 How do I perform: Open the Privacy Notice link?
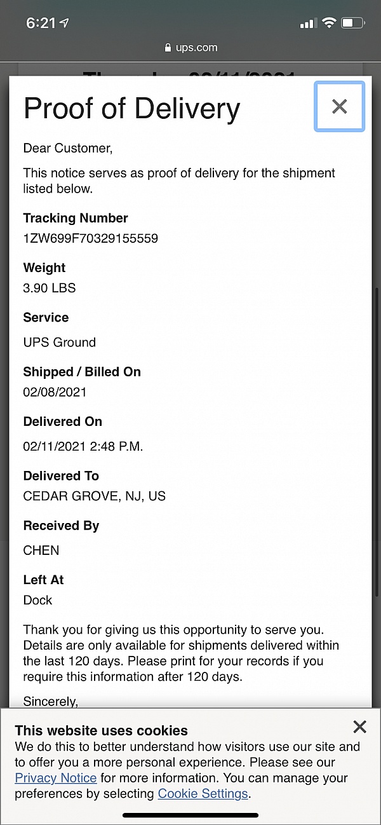(x=56, y=778)
